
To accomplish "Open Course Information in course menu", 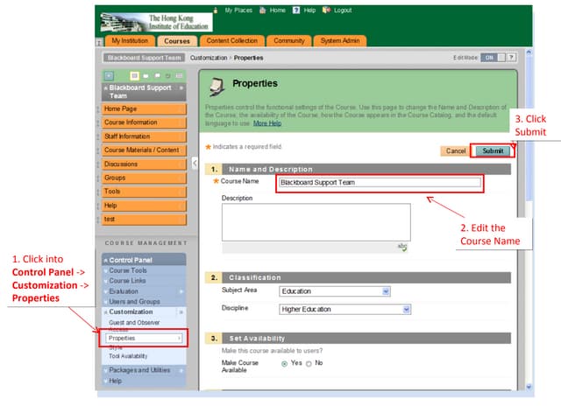I will [144, 122].
